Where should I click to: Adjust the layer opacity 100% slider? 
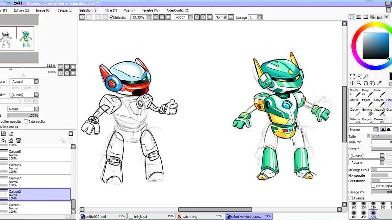(x=23, y=116)
